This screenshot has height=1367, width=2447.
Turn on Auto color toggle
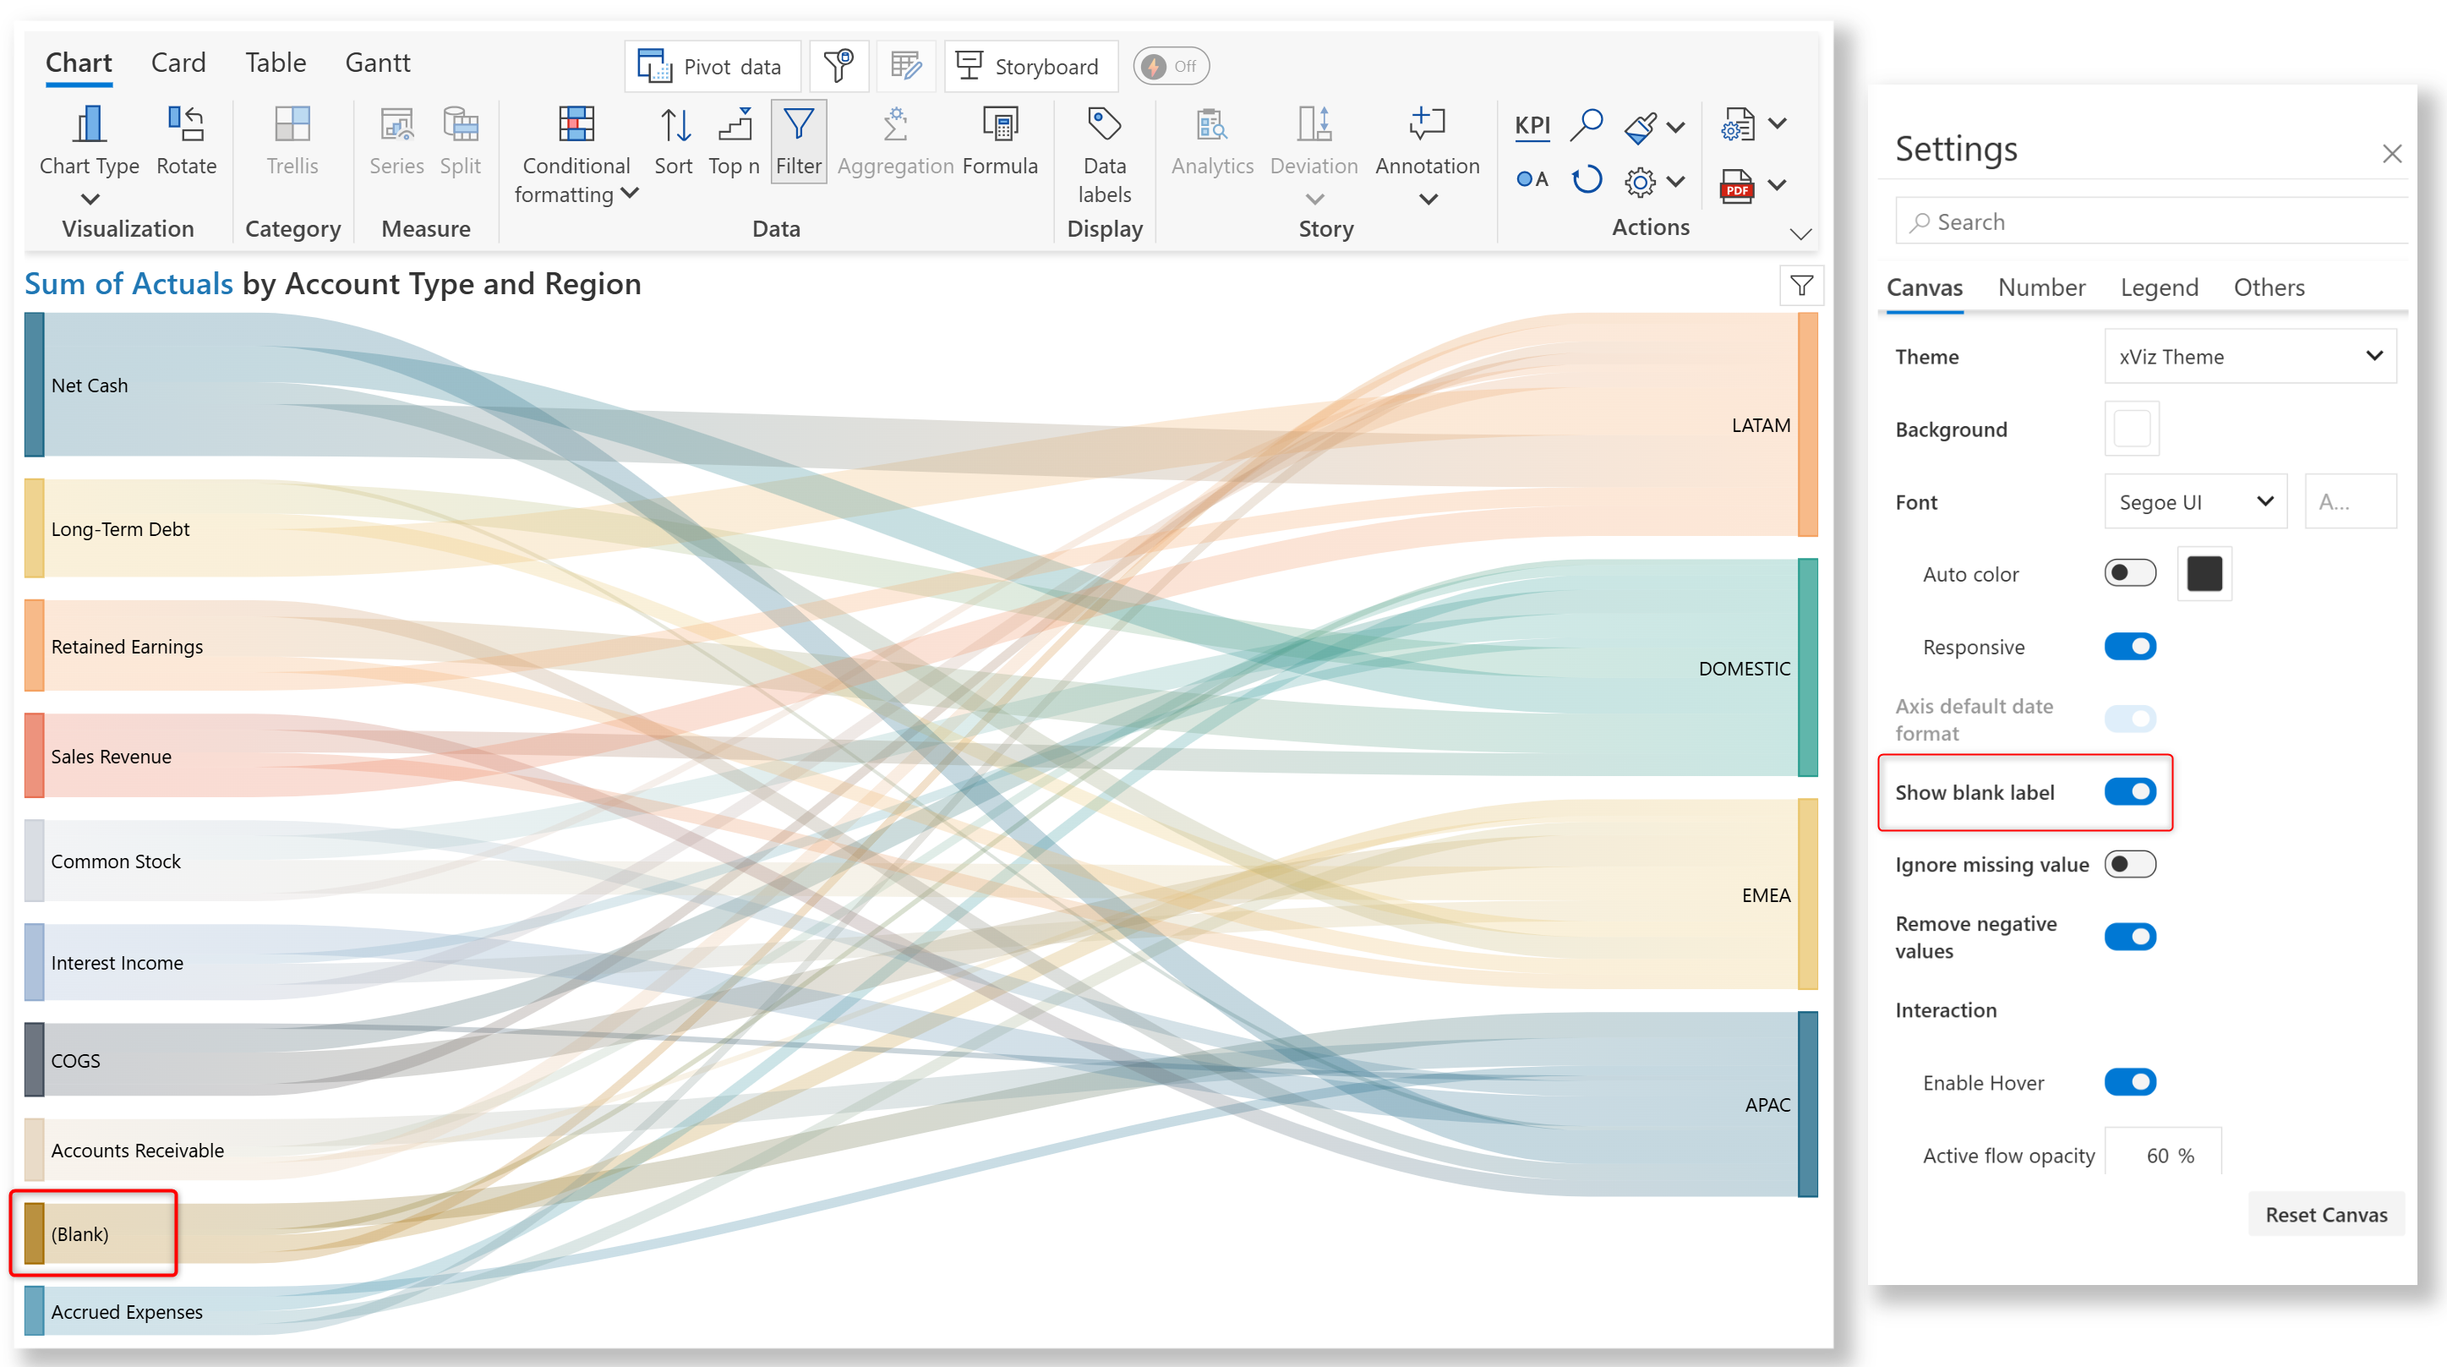point(2130,574)
